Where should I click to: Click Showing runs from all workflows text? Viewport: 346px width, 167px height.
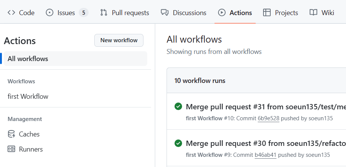click(214, 52)
